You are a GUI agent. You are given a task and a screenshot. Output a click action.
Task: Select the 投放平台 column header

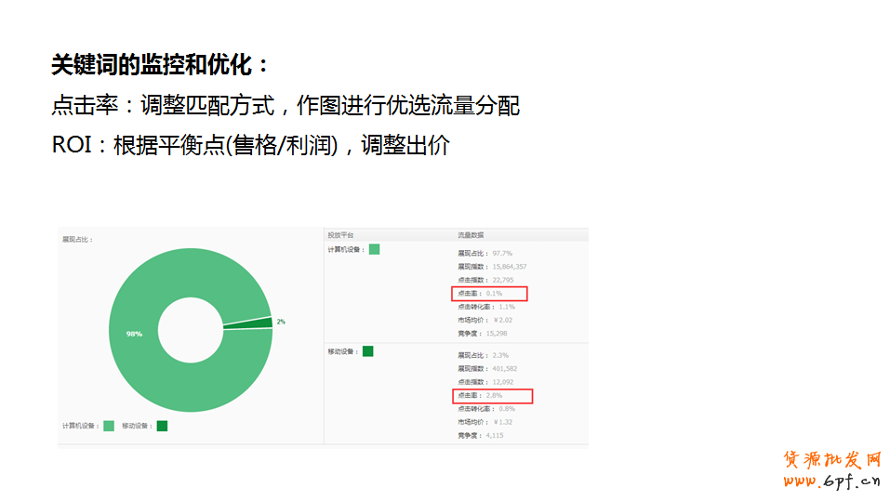click(340, 235)
